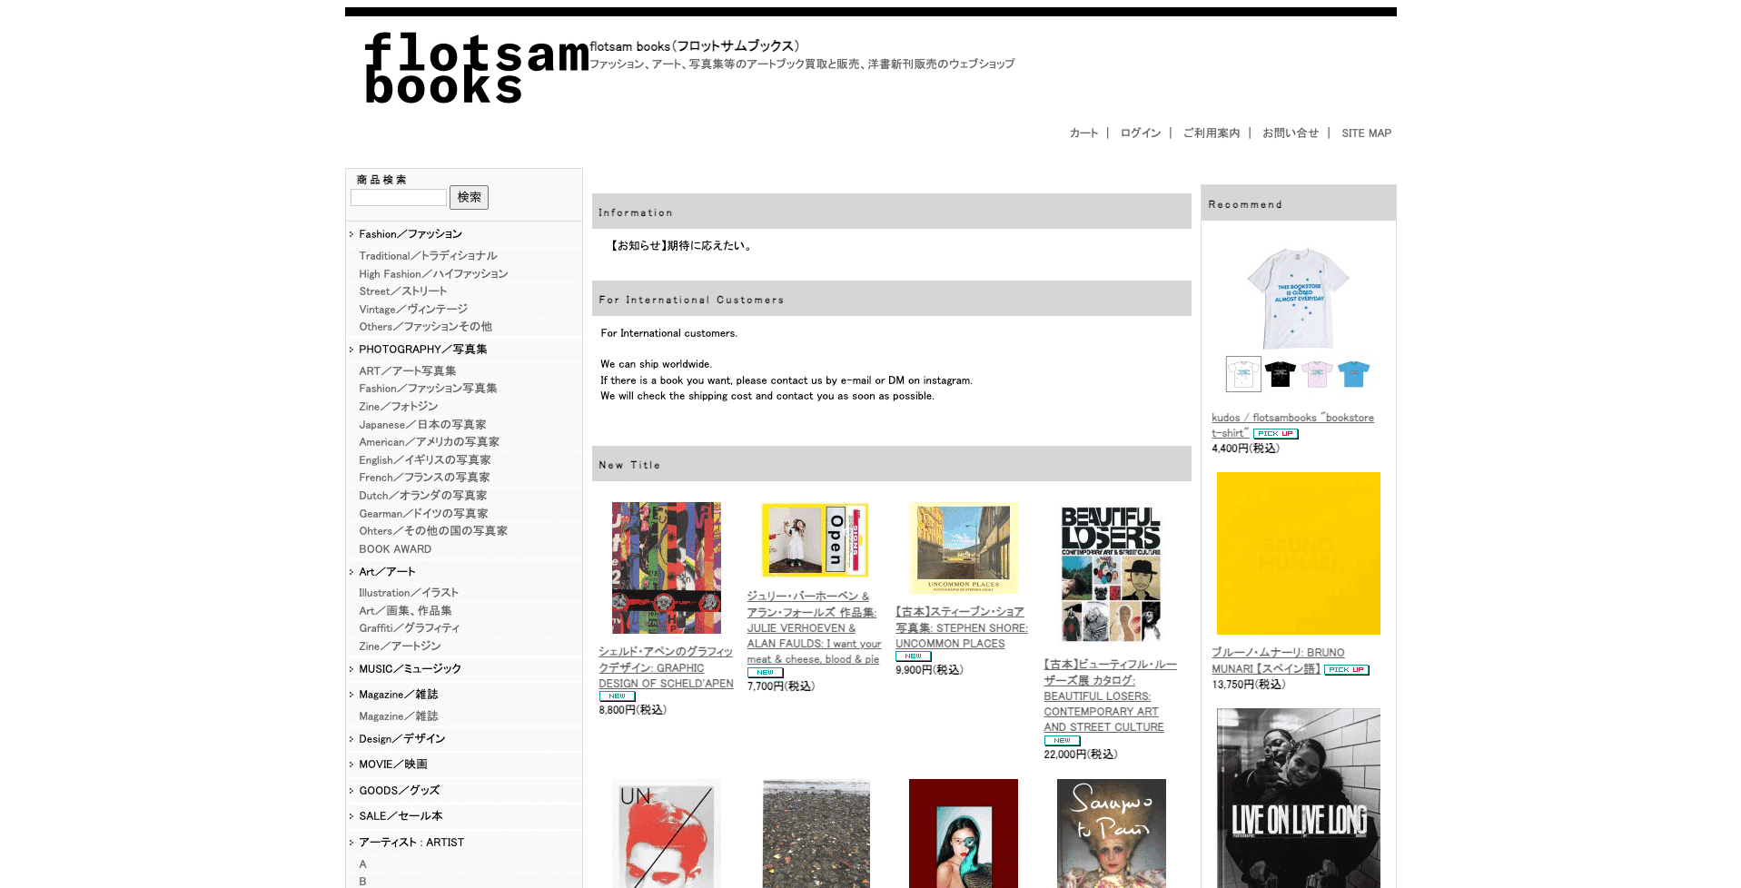1741x888 pixels.
Task: Open Graffiti／グラフィティ subcategory
Action: (409, 628)
